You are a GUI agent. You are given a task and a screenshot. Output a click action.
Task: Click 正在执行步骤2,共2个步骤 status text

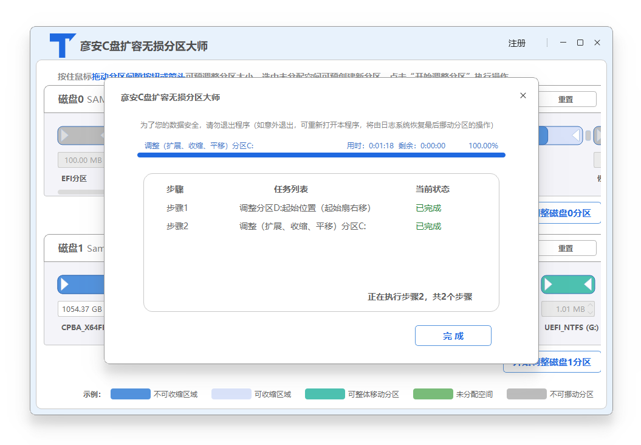(420, 297)
